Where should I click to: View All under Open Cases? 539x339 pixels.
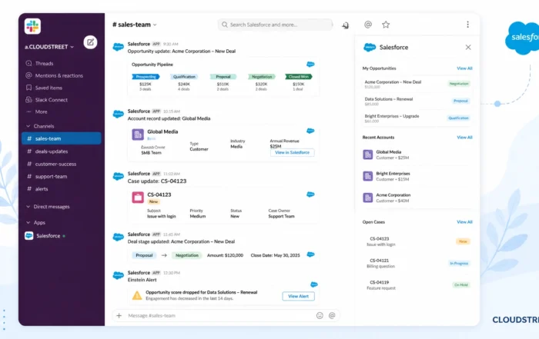click(464, 222)
